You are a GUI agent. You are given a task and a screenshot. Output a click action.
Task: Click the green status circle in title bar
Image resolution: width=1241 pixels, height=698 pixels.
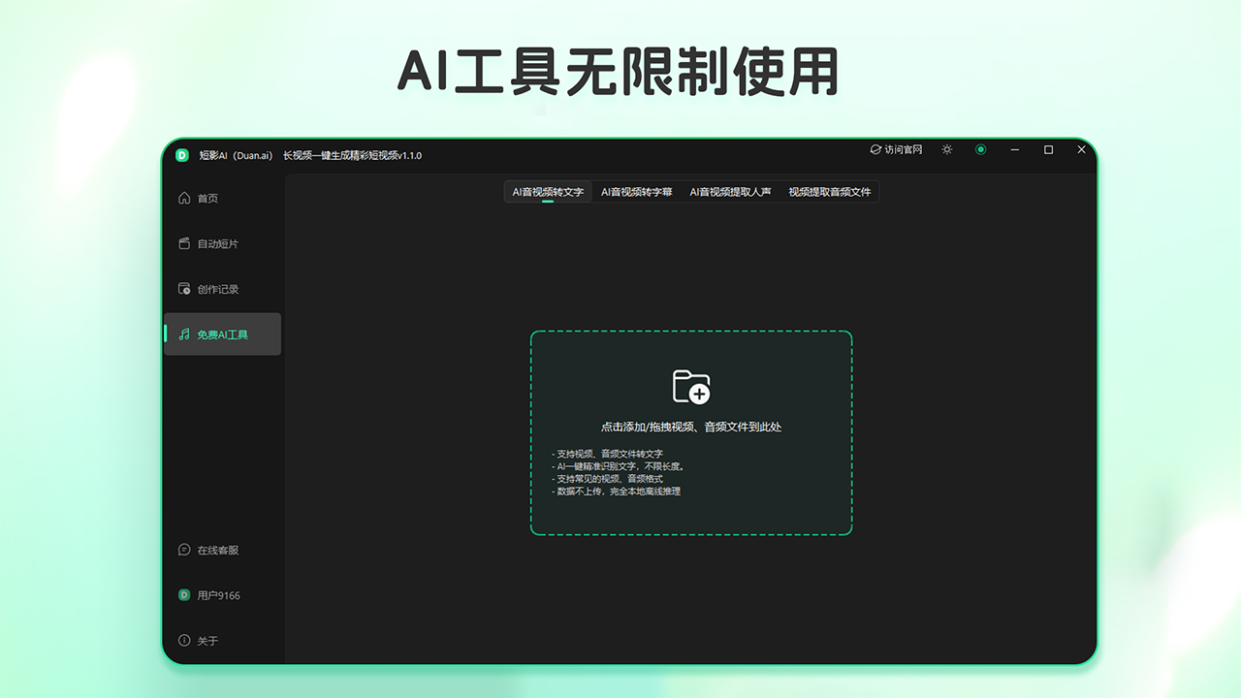coord(980,150)
